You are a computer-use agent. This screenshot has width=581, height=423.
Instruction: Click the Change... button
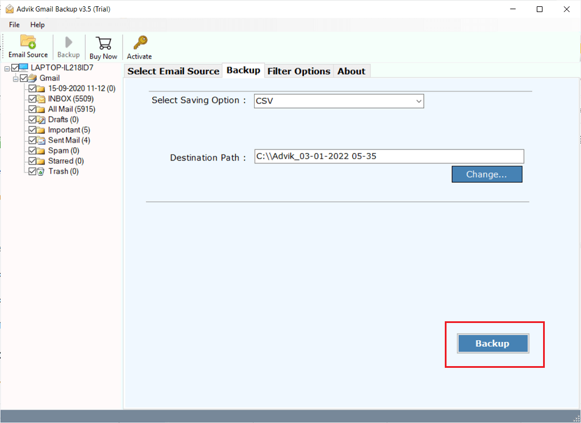[487, 174]
